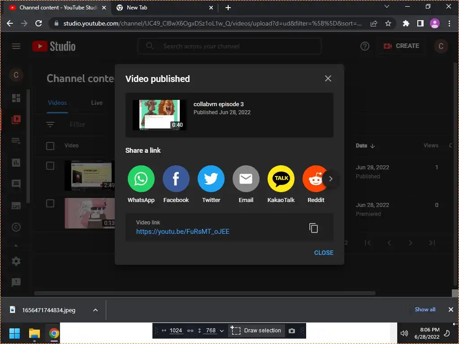Open the Filter icon

[x=50, y=125]
